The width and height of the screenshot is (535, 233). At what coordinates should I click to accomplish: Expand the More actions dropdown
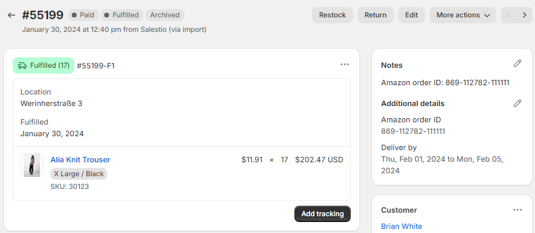point(463,15)
